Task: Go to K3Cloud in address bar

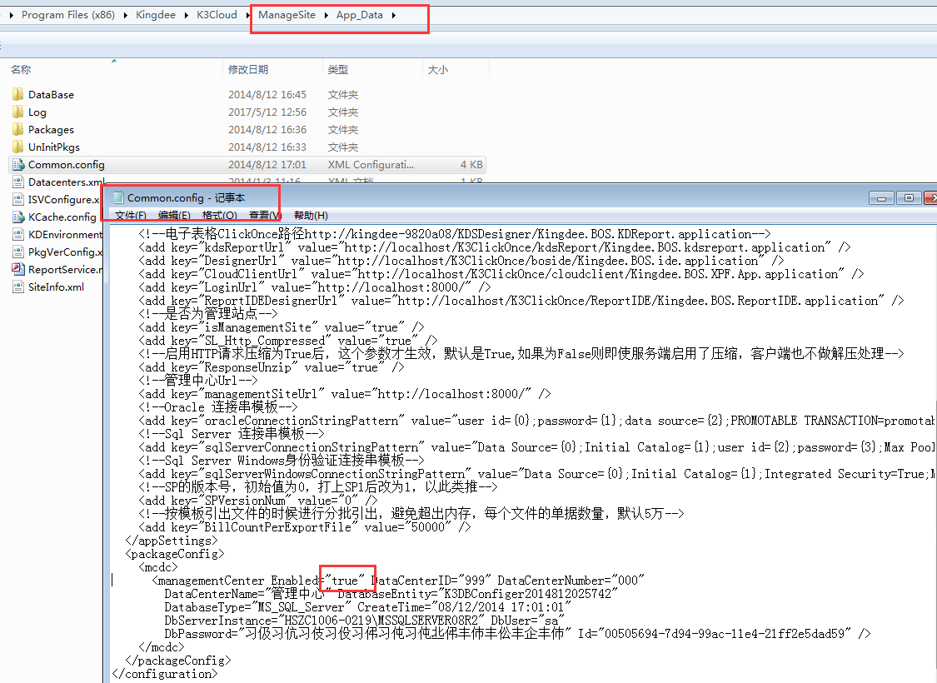Action: point(217,15)
